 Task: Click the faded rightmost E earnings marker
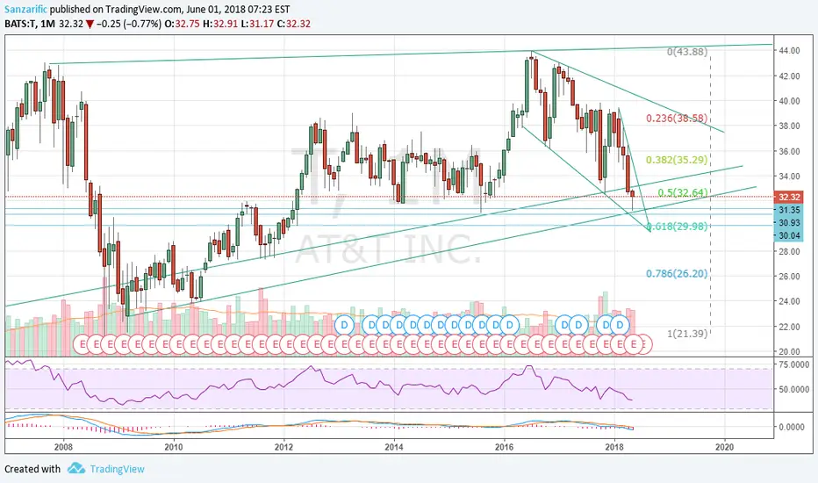[643, 344]
